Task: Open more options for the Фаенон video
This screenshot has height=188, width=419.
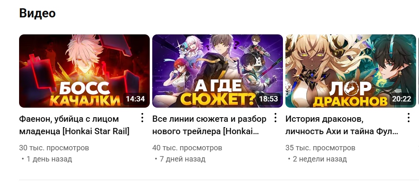Action: tap(142, 118)
